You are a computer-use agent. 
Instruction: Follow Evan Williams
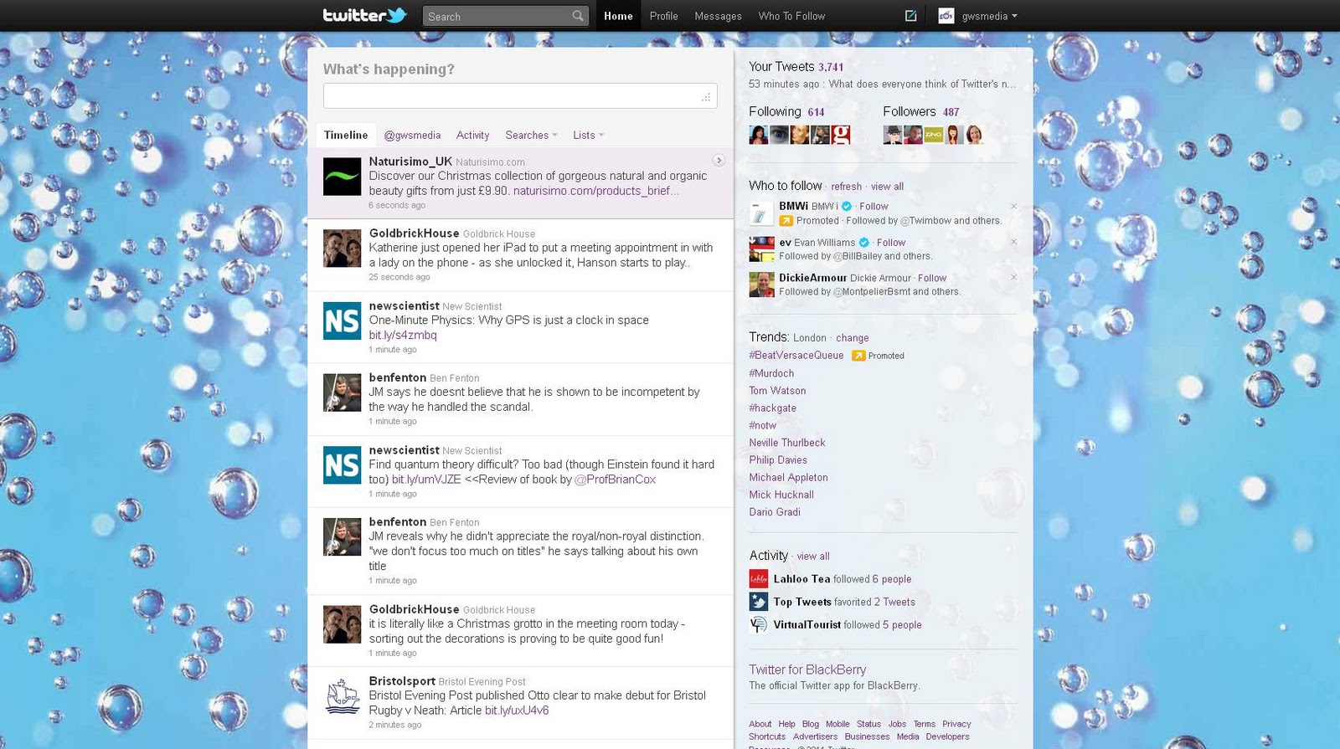(891, 242)
